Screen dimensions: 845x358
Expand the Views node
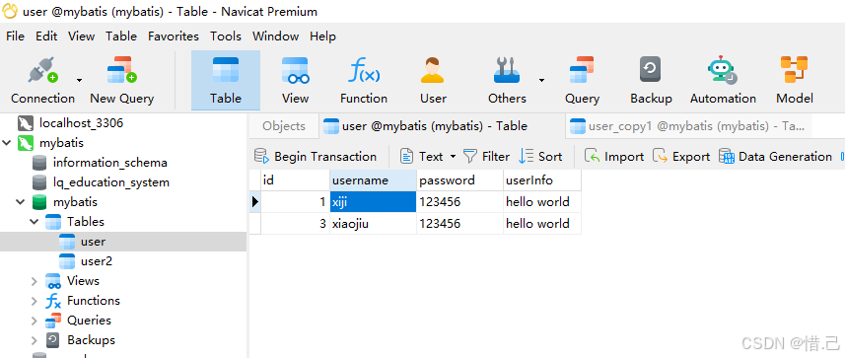point(35,281)
